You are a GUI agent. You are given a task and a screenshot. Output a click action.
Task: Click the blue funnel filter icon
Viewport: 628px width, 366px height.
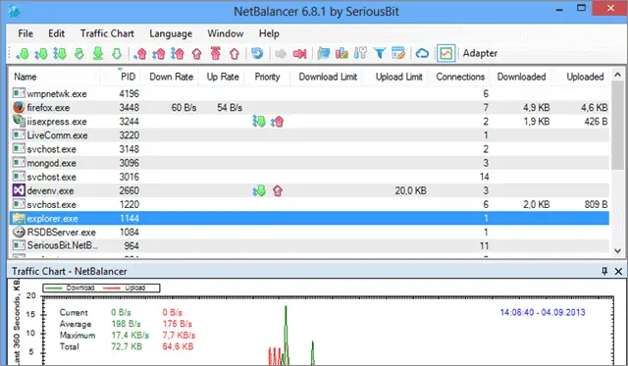pyautogui.click(x=380, y=53)
